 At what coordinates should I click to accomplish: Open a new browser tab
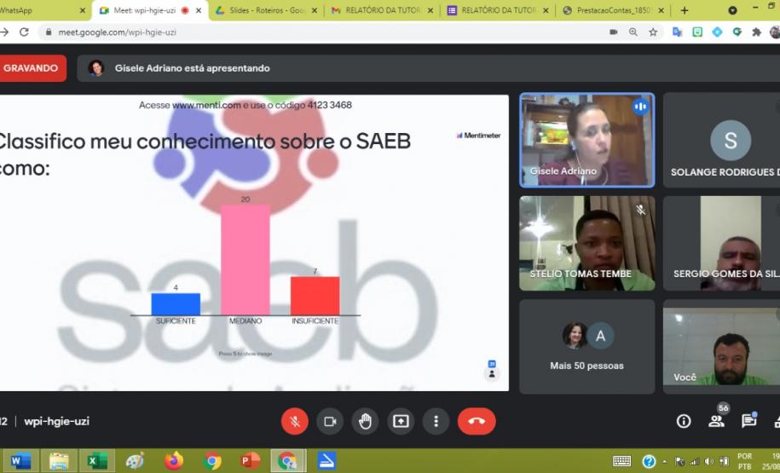coord(684,10)
